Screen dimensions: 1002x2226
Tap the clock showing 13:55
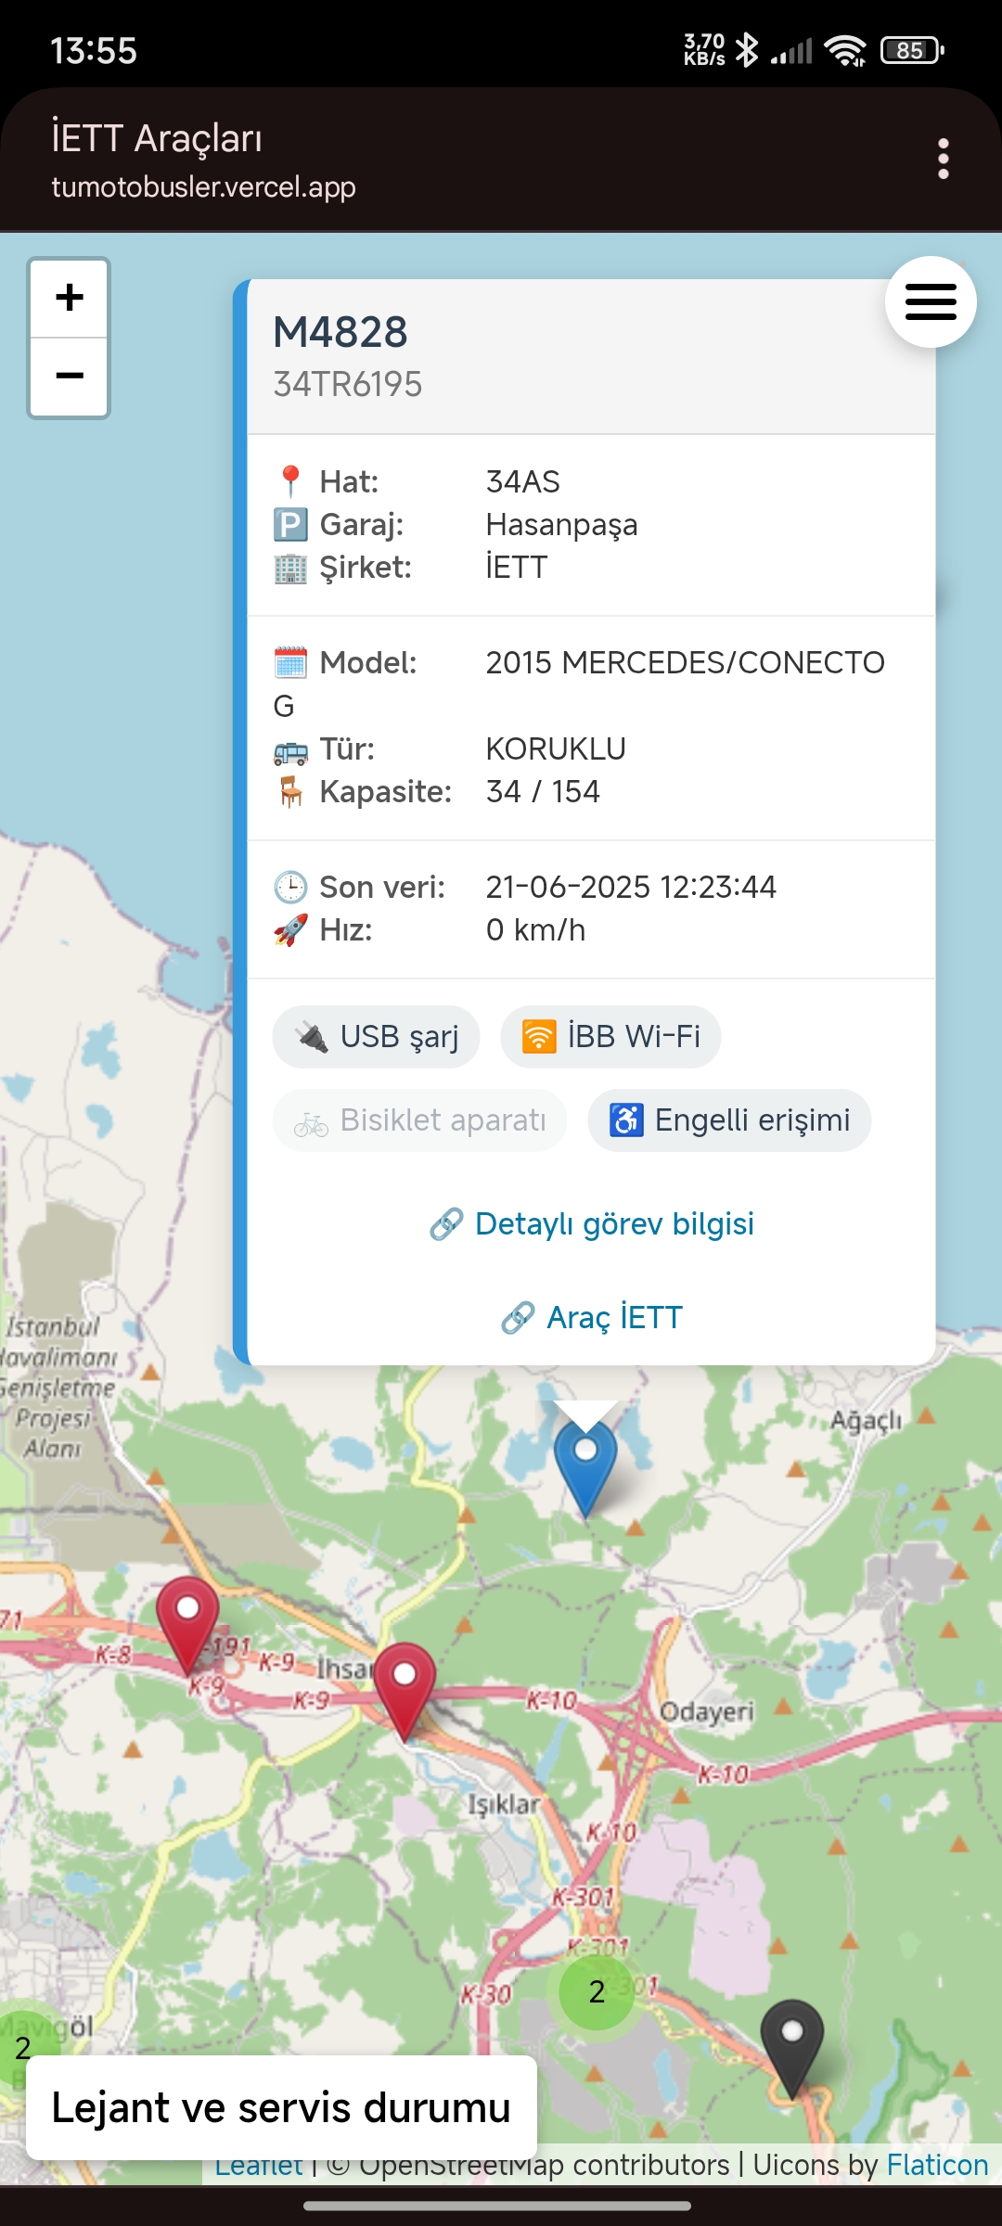[x=94, y=51]
